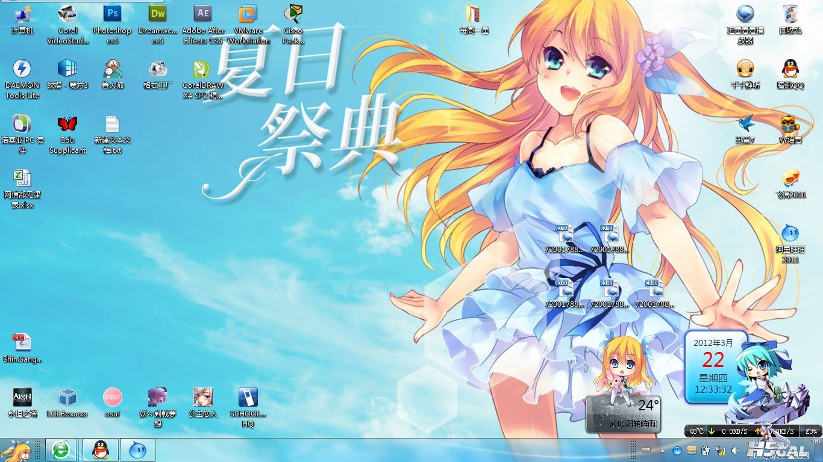Click the 48°C temperature readout
823x462 pixels.
pyautogui.click(x=696, y=431)
